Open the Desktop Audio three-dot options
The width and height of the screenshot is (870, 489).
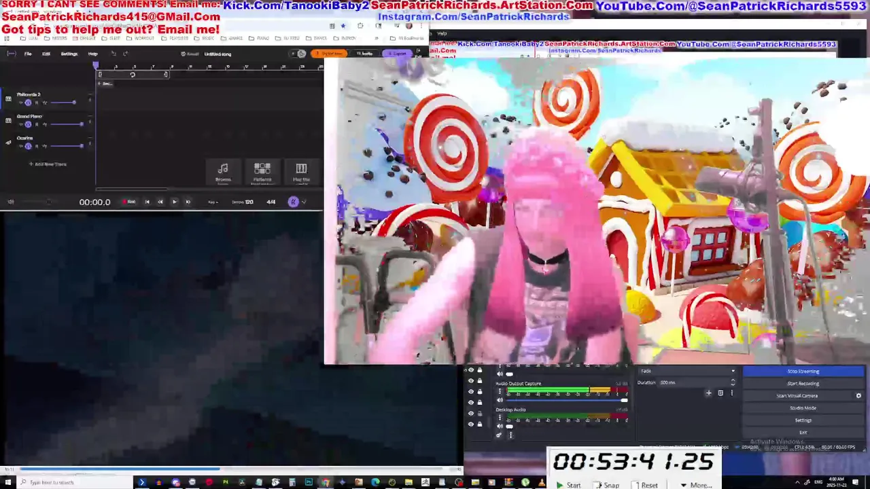[500, 418]
